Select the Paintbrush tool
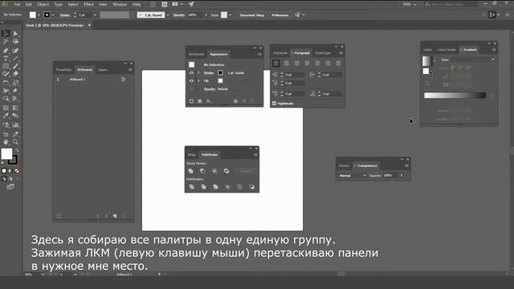 15,66
